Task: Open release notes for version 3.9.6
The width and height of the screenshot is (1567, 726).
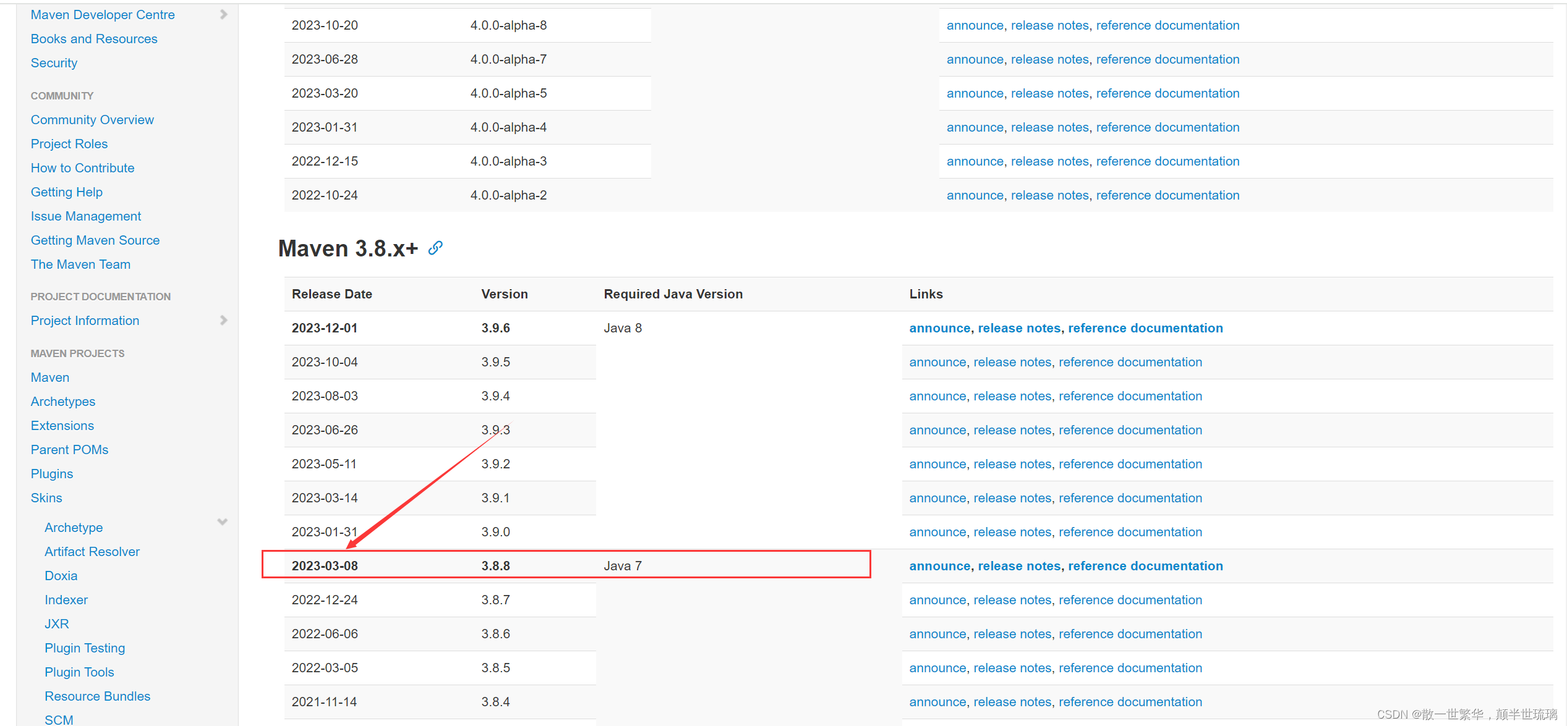Action: pyautogui.click(x=1019, y=328)
